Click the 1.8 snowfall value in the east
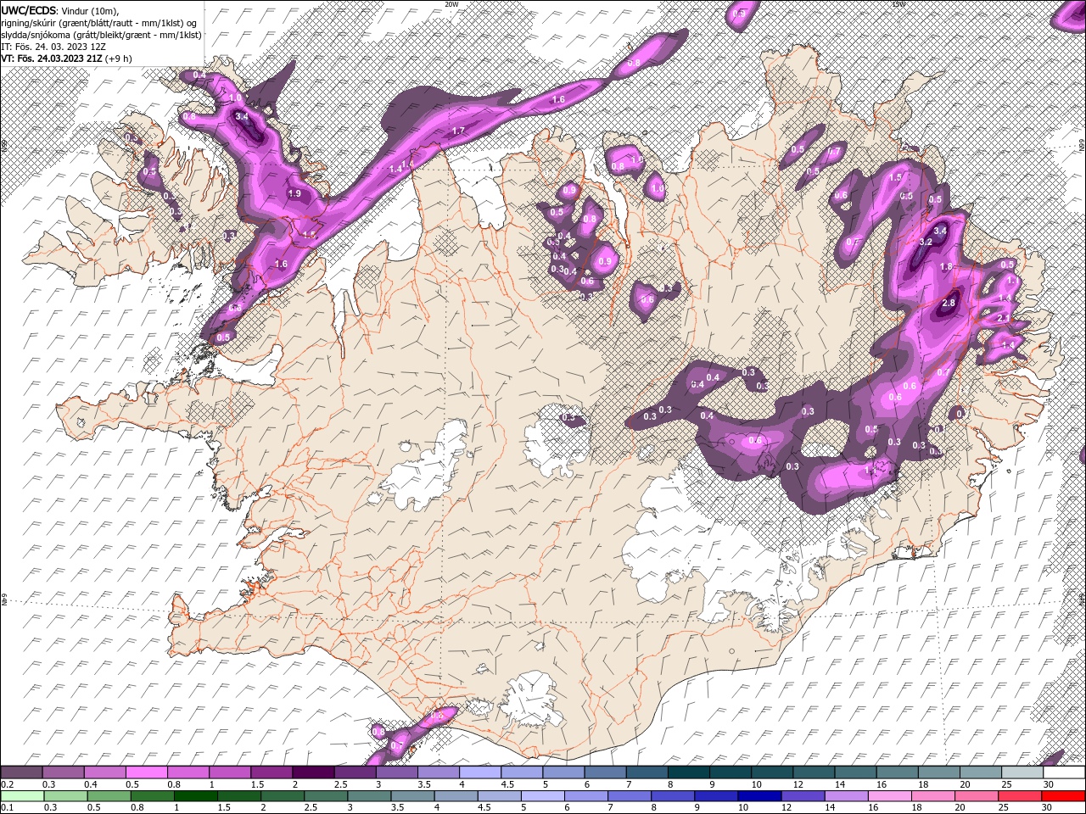The width and height of the screenshot is (1086, 814). pos(947,267)
